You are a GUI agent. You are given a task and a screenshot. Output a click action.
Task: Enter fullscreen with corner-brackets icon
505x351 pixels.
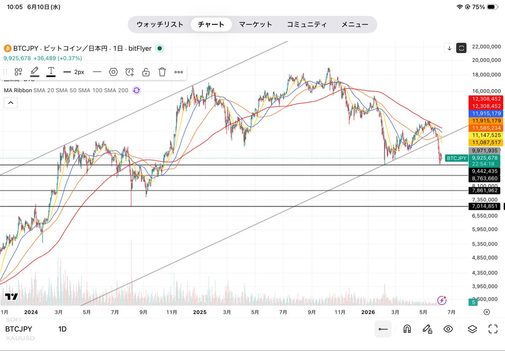coord(493,329)
